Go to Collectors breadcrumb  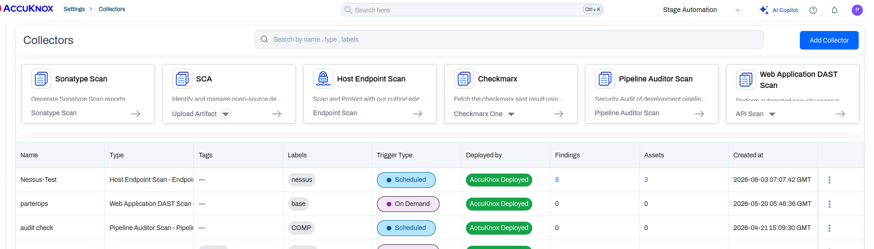112,9
